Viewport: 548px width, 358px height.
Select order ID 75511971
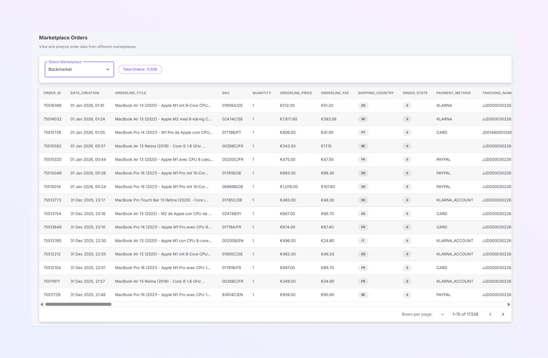coord(53,281)
